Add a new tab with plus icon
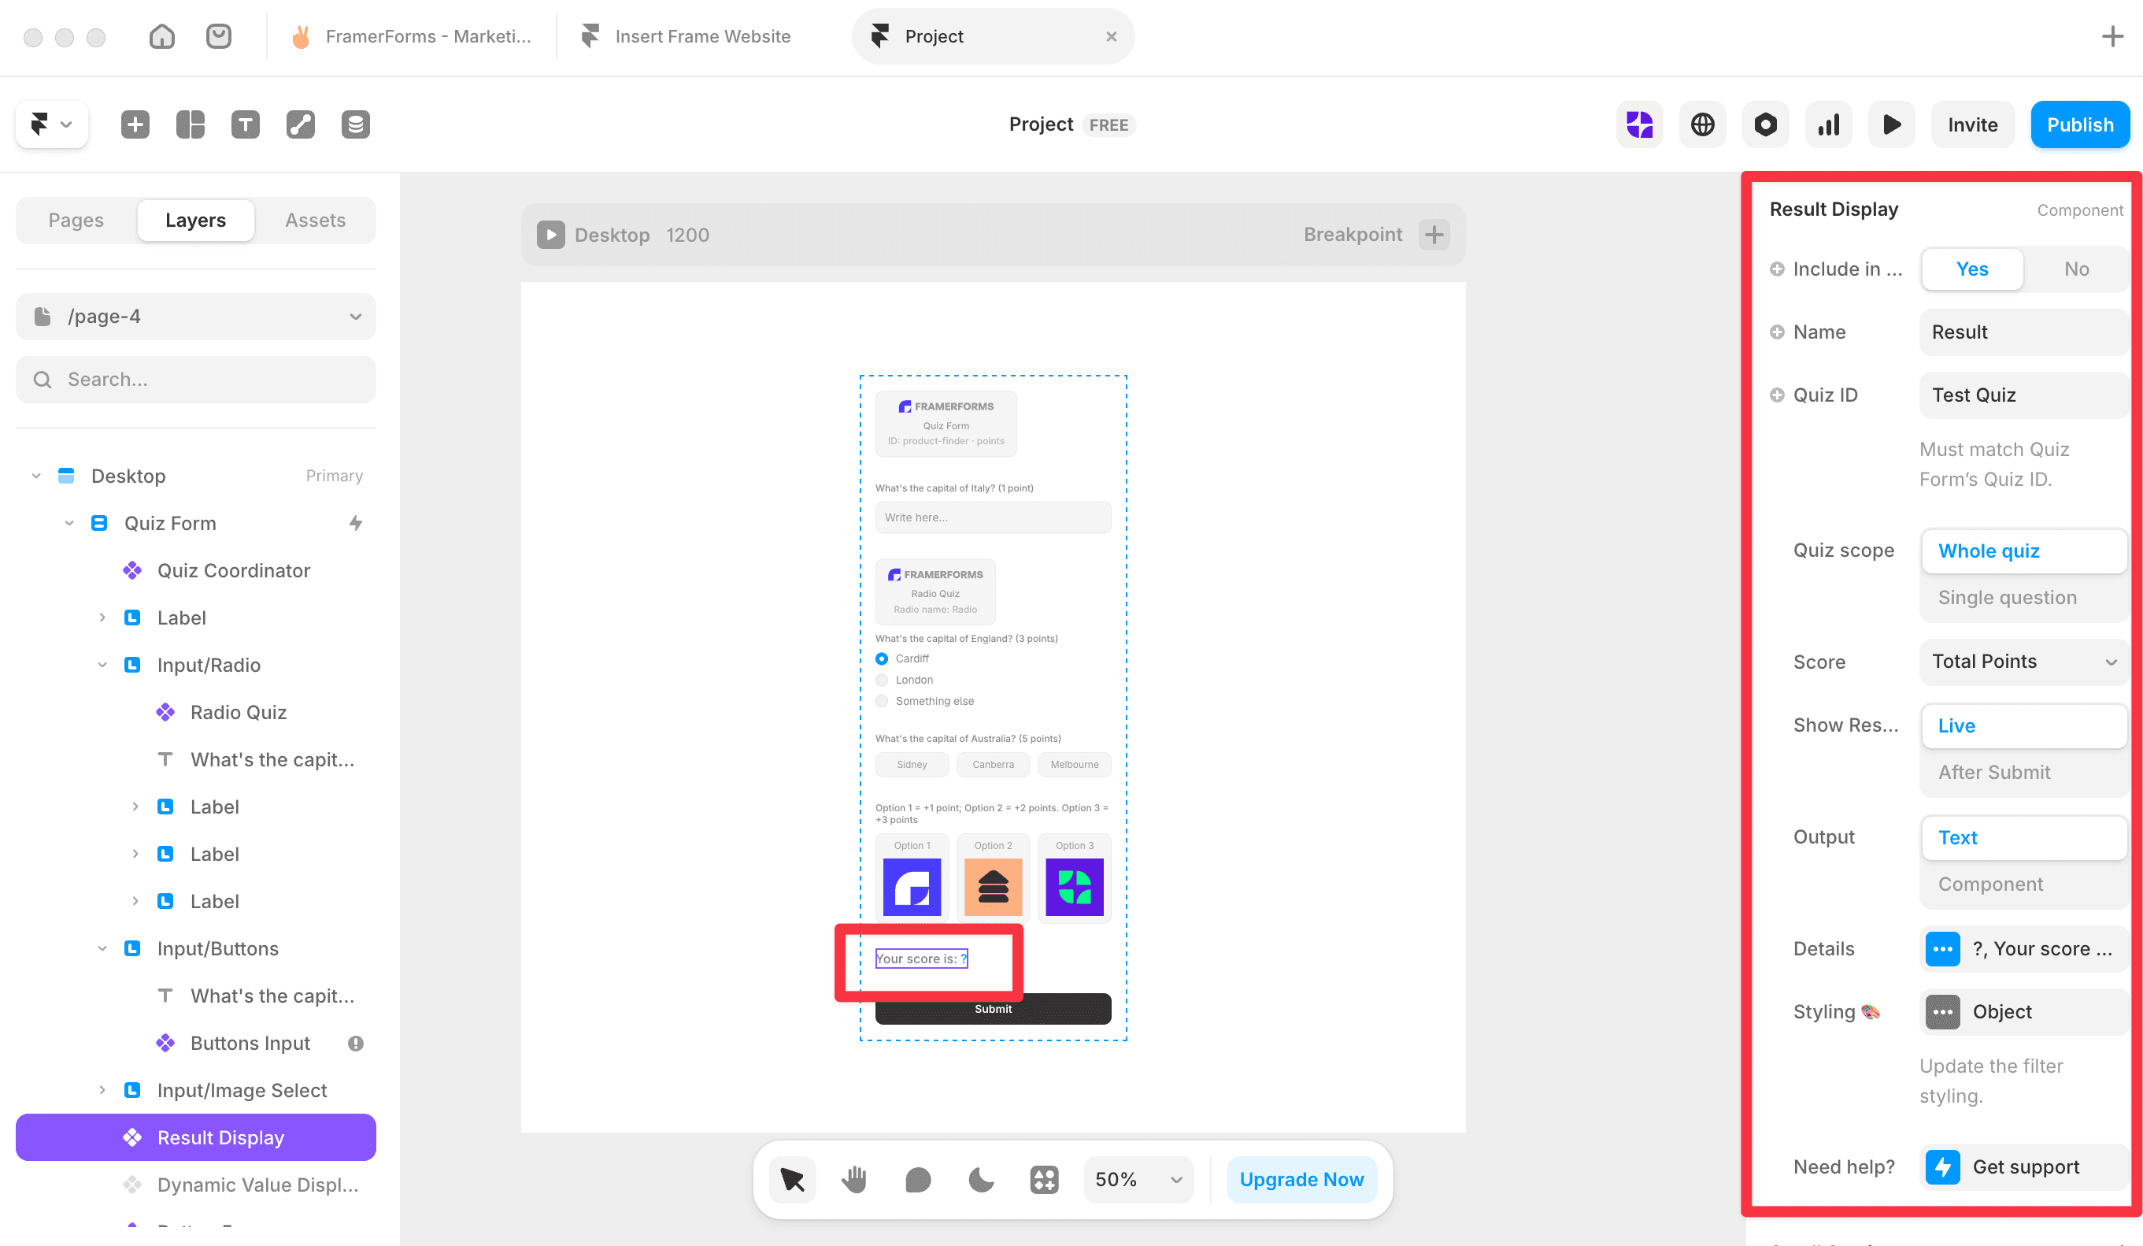 [x=2112, y=35]
